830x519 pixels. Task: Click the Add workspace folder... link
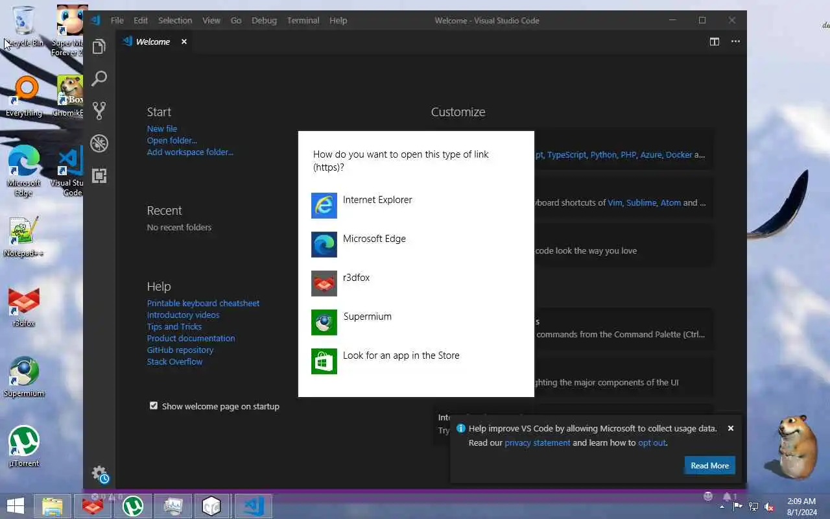190,152
